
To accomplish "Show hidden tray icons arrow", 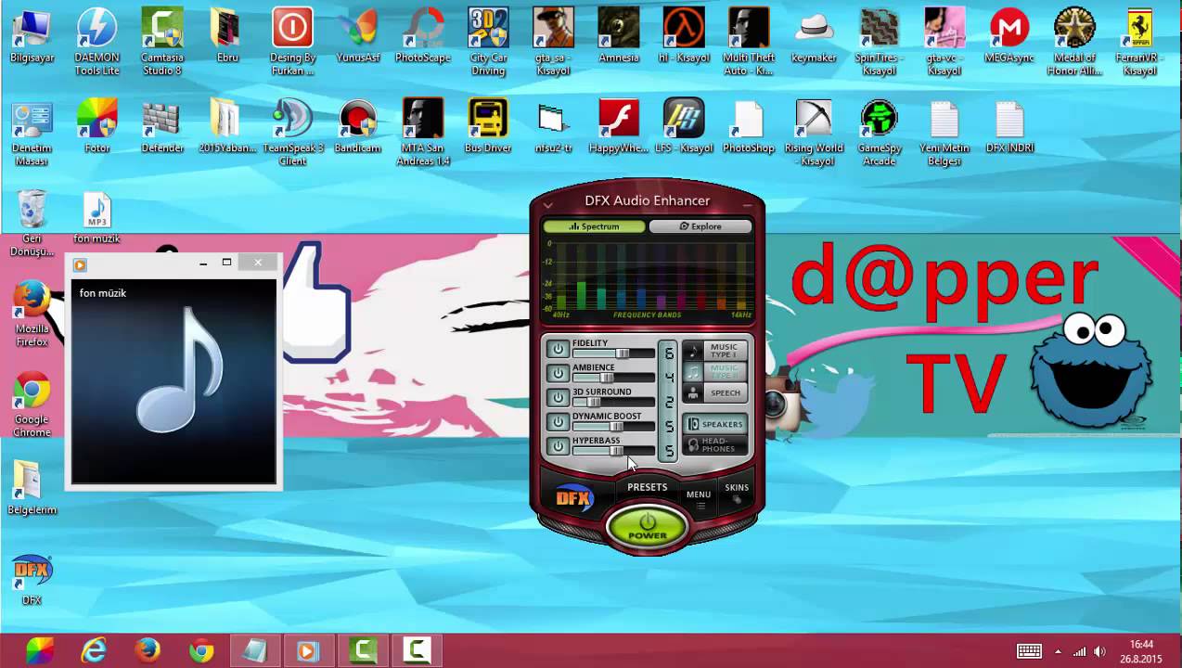I will pos(1058,651).
